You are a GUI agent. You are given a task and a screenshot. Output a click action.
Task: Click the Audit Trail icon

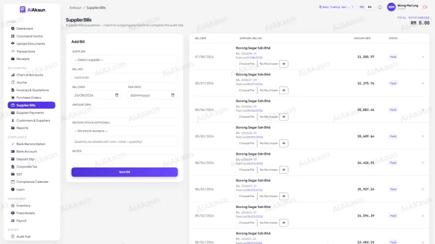pyautogui.click(x=13, y=237)
